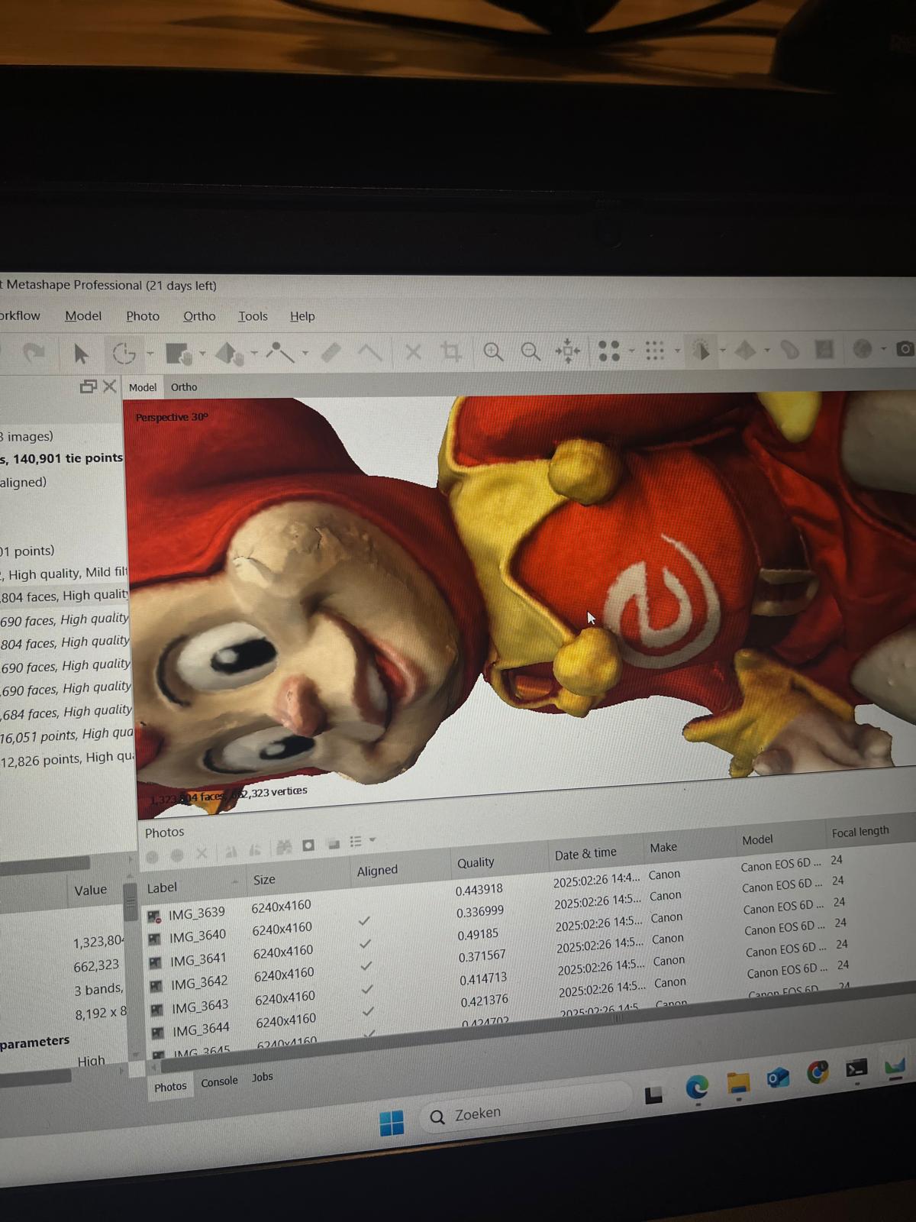
Task: Click the polyline icon after the ruler
Action: [370, 352]
